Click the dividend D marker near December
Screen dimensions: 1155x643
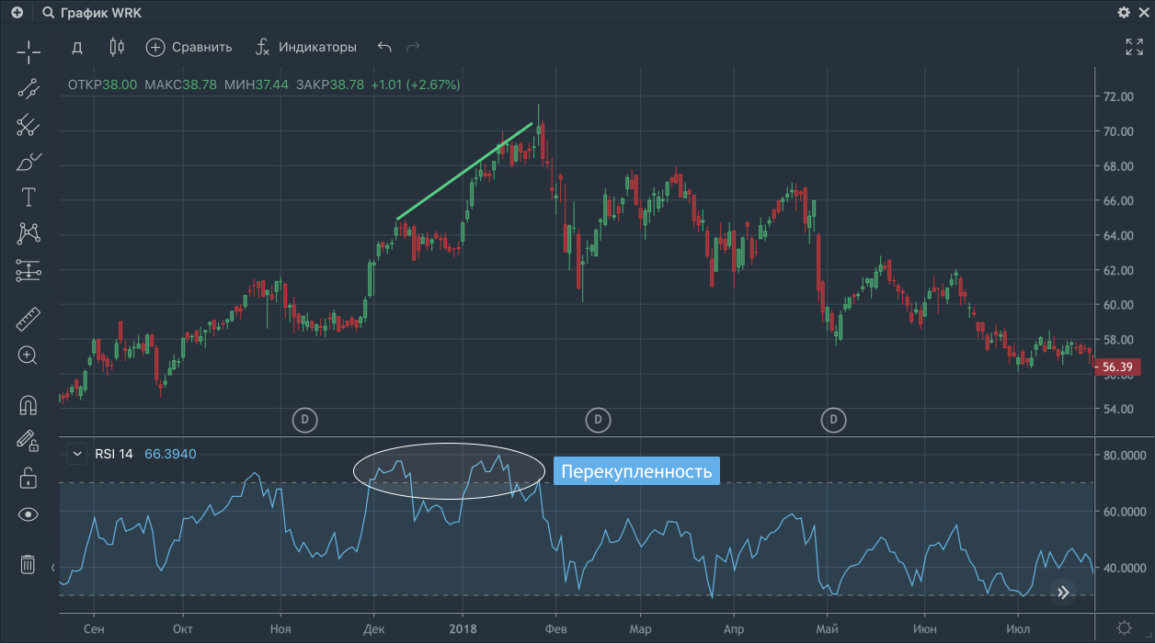point(305,421)
